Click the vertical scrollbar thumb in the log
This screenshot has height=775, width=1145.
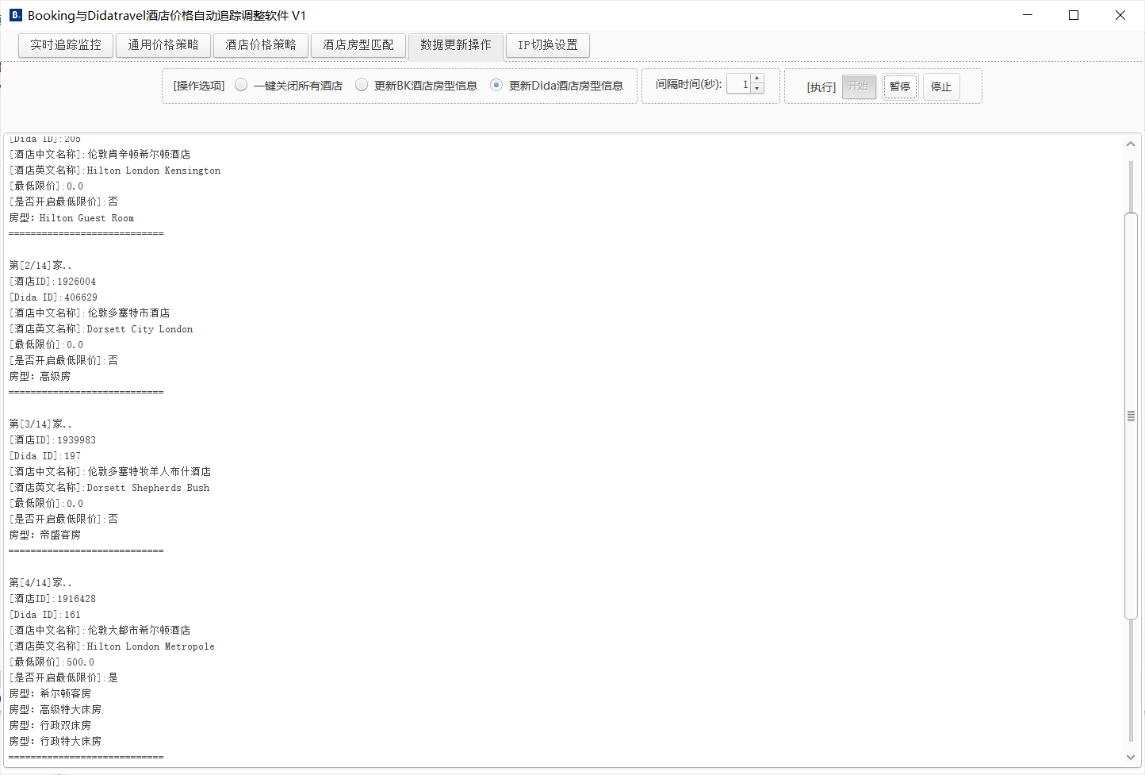pos(1131,416)
